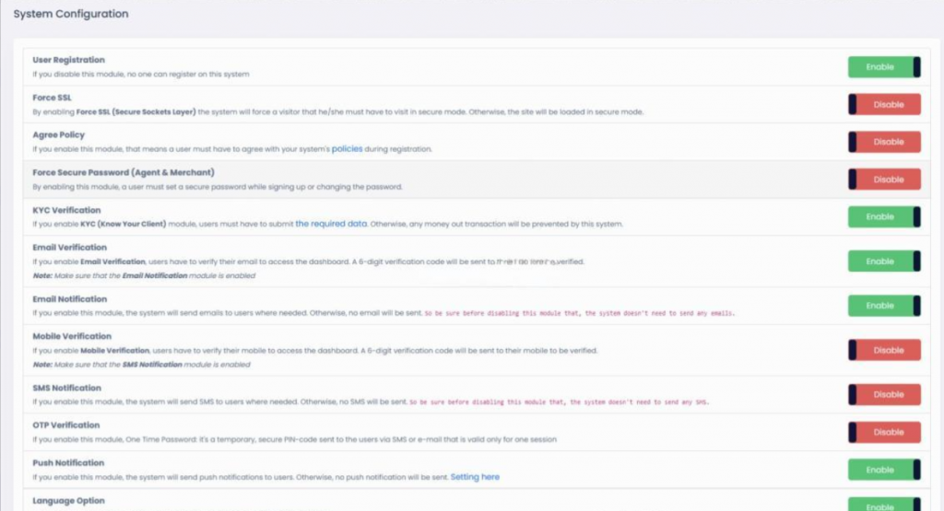This screenshot has width=944, height=511.
Task: Enable Force Secure Password toggle
Action: coord(884,180)
